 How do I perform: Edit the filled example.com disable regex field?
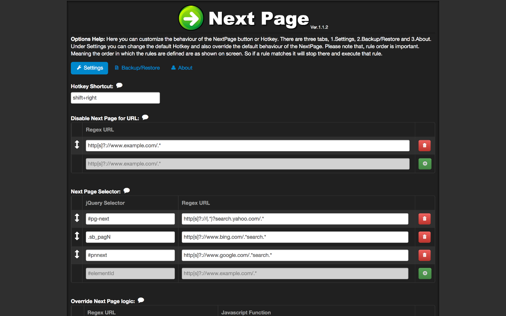point(247,145)
